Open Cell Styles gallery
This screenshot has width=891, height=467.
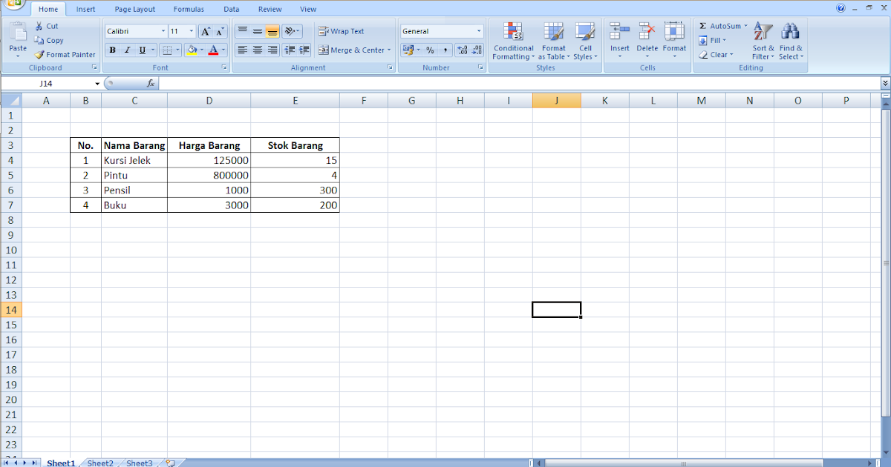[x=585, y=41]
